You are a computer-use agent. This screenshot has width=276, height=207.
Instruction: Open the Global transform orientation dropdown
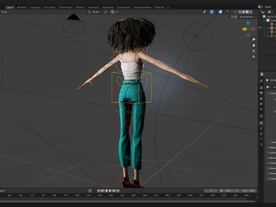[95, 12]
